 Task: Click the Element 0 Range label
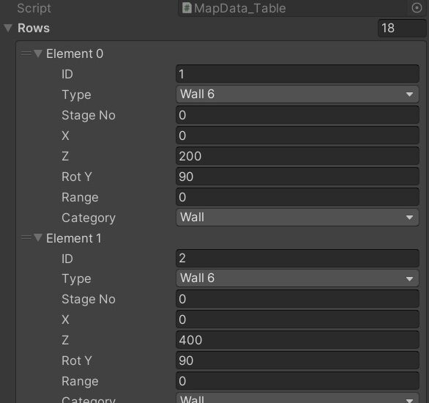tap(80, 197)
